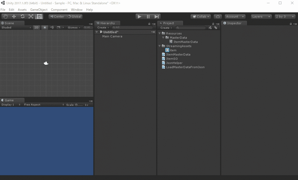Open Hierarchy Create dropdown
Screen dimensions: 298x180
(x=103, y=28)
